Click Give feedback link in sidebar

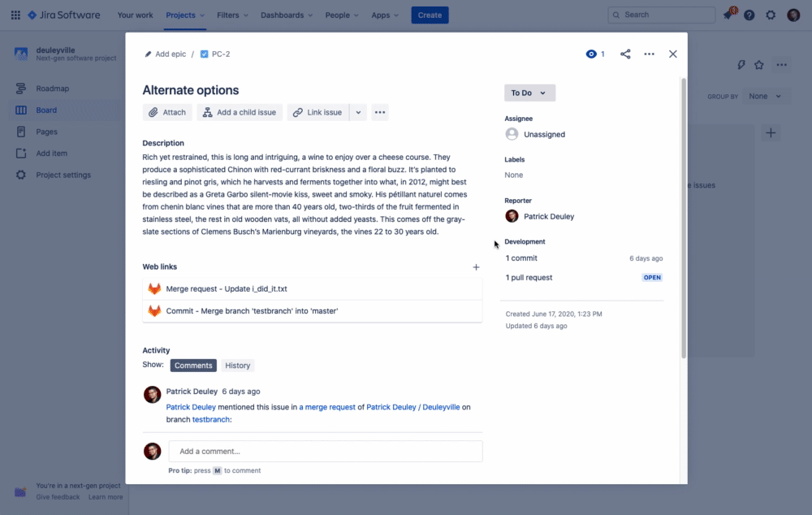(58, 497)
